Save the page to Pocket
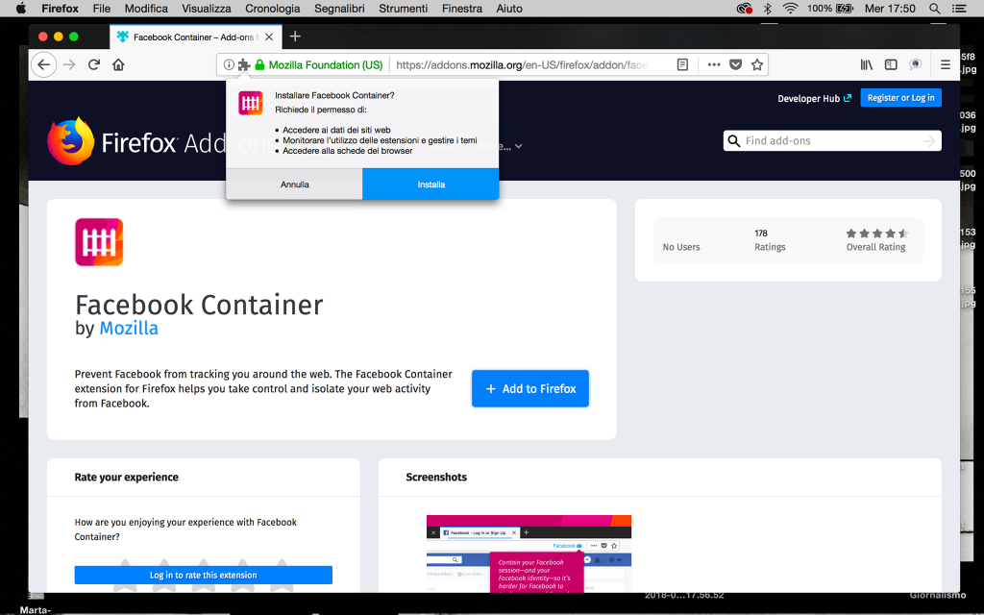Image resolution: width=984 pixels, height=615 pixels. (735, 64)
